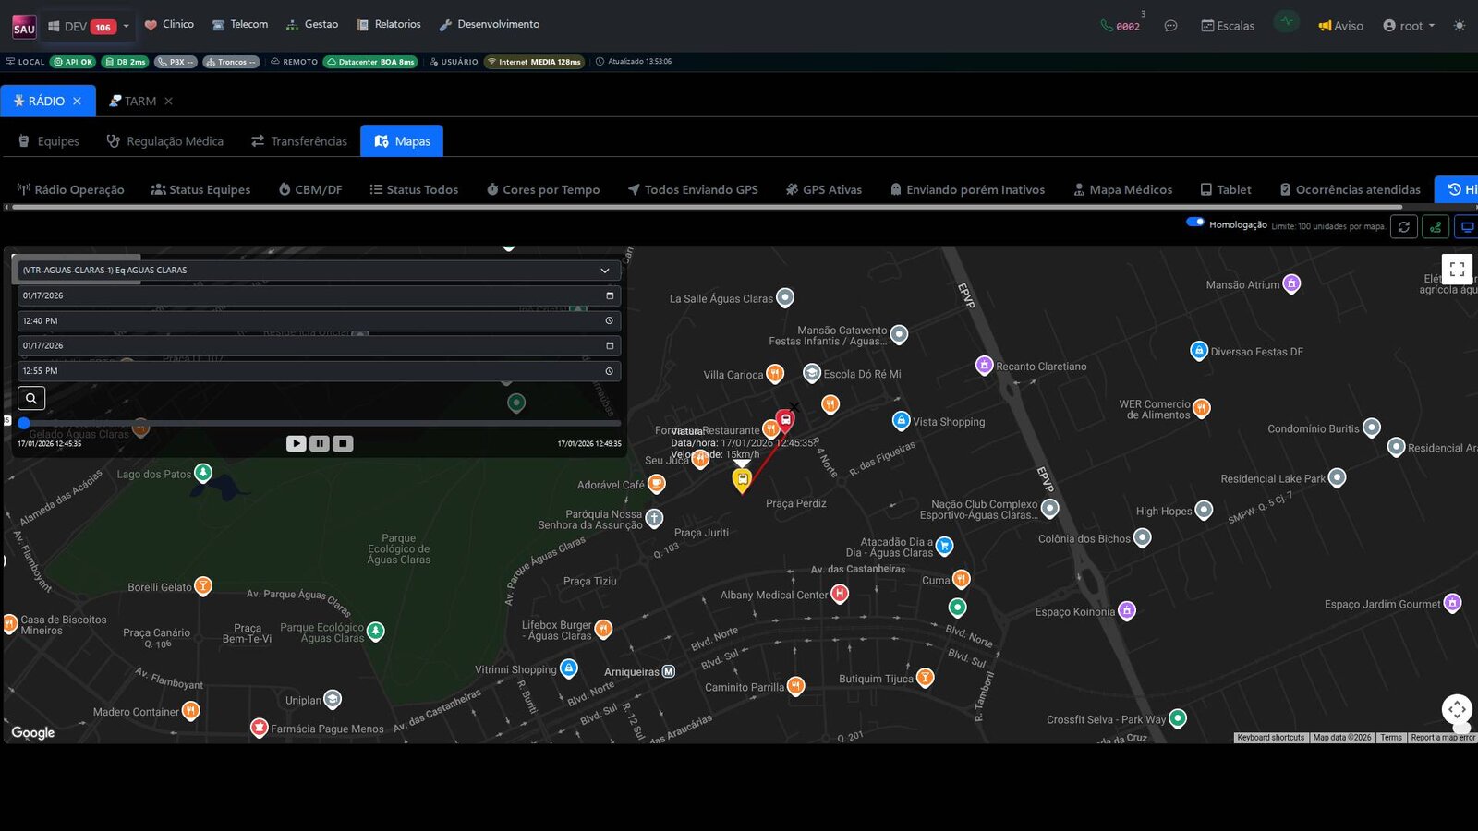The height and width of the screenshot is (831, 1478).
Task: Pause the route history playback
Action: pos(320,443)
